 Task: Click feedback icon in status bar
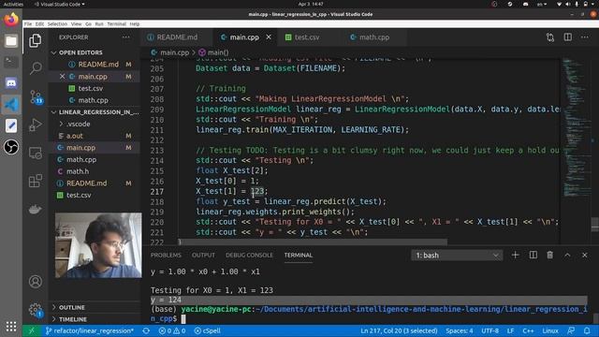(571, 330)
